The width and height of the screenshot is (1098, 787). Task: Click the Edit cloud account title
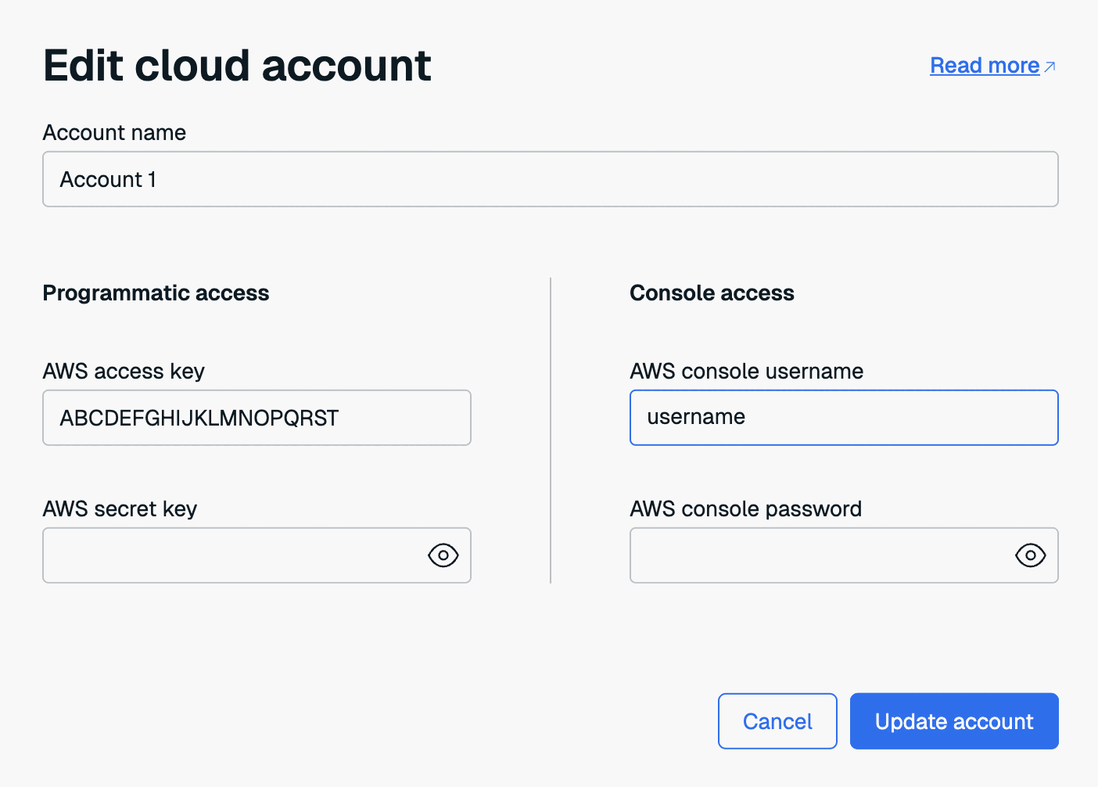237,65
